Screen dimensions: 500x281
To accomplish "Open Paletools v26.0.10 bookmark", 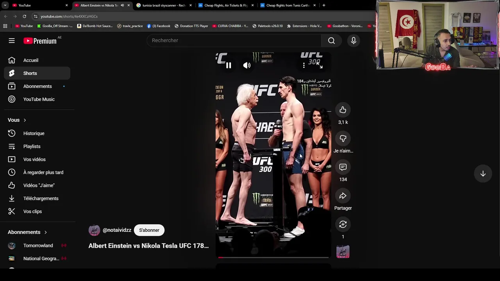I will point(268,26).
